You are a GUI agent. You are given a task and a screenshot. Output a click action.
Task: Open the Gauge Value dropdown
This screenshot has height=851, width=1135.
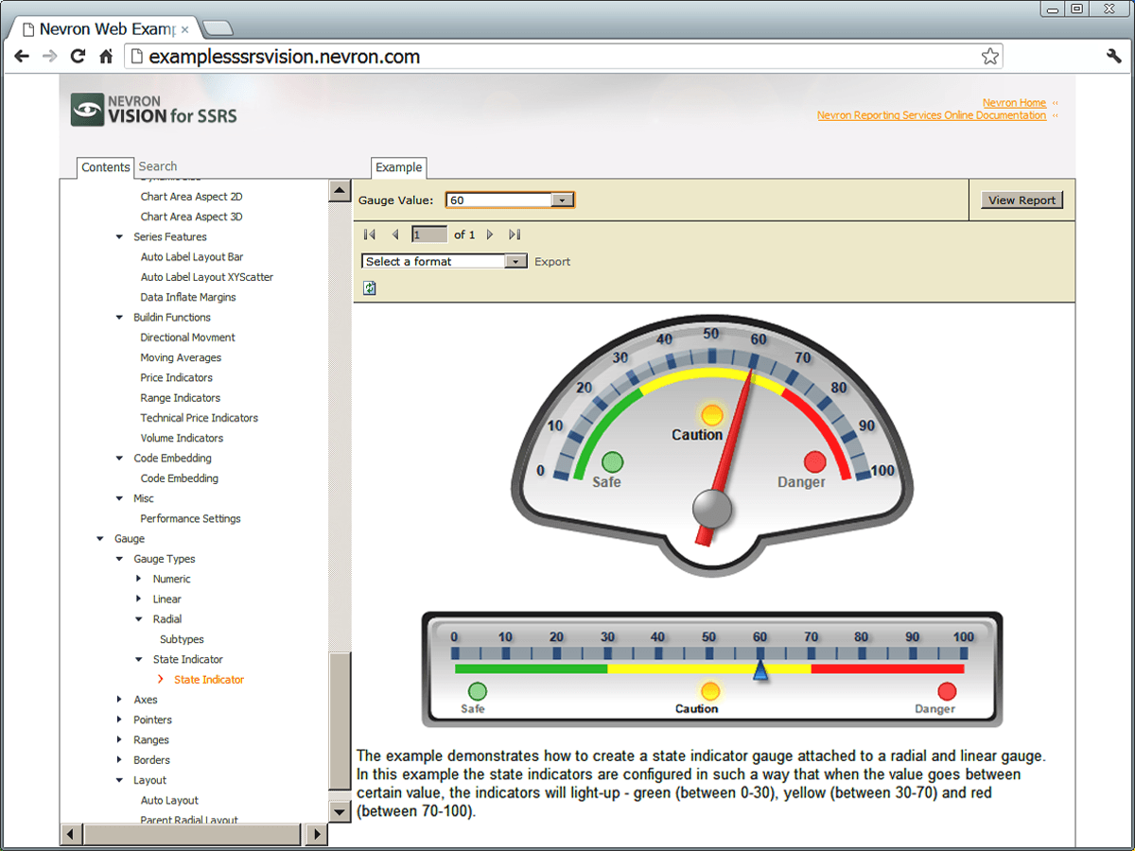tap(562, 200)
